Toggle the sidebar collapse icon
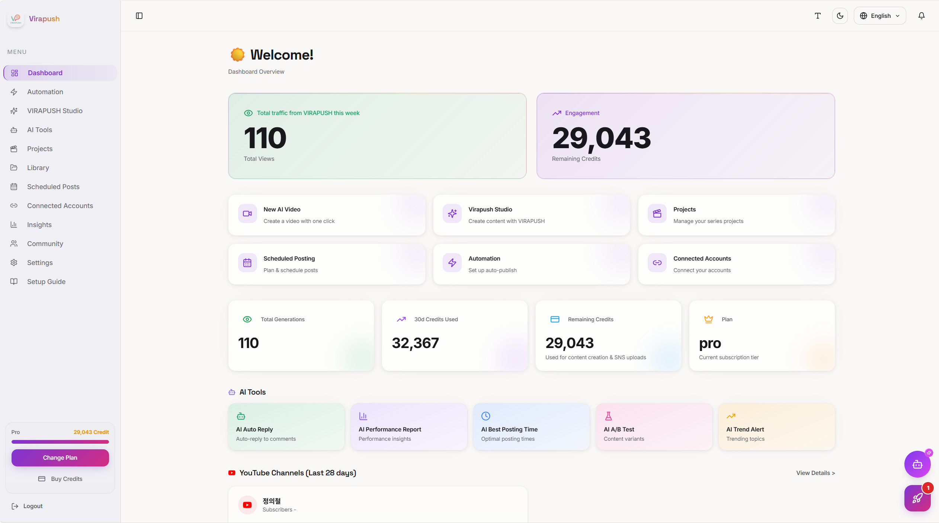This screenshot has width=939, height=523. point(139,16)
